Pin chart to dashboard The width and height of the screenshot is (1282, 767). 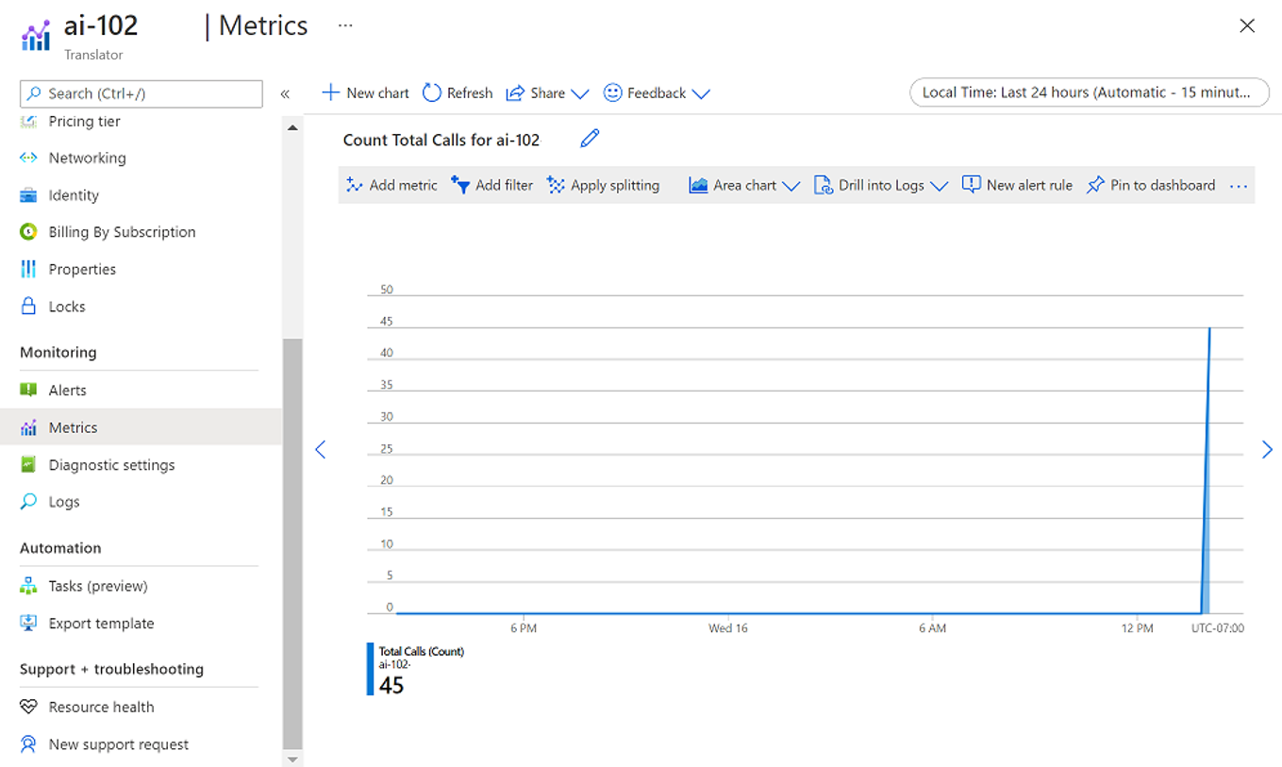coord(1151,185)
